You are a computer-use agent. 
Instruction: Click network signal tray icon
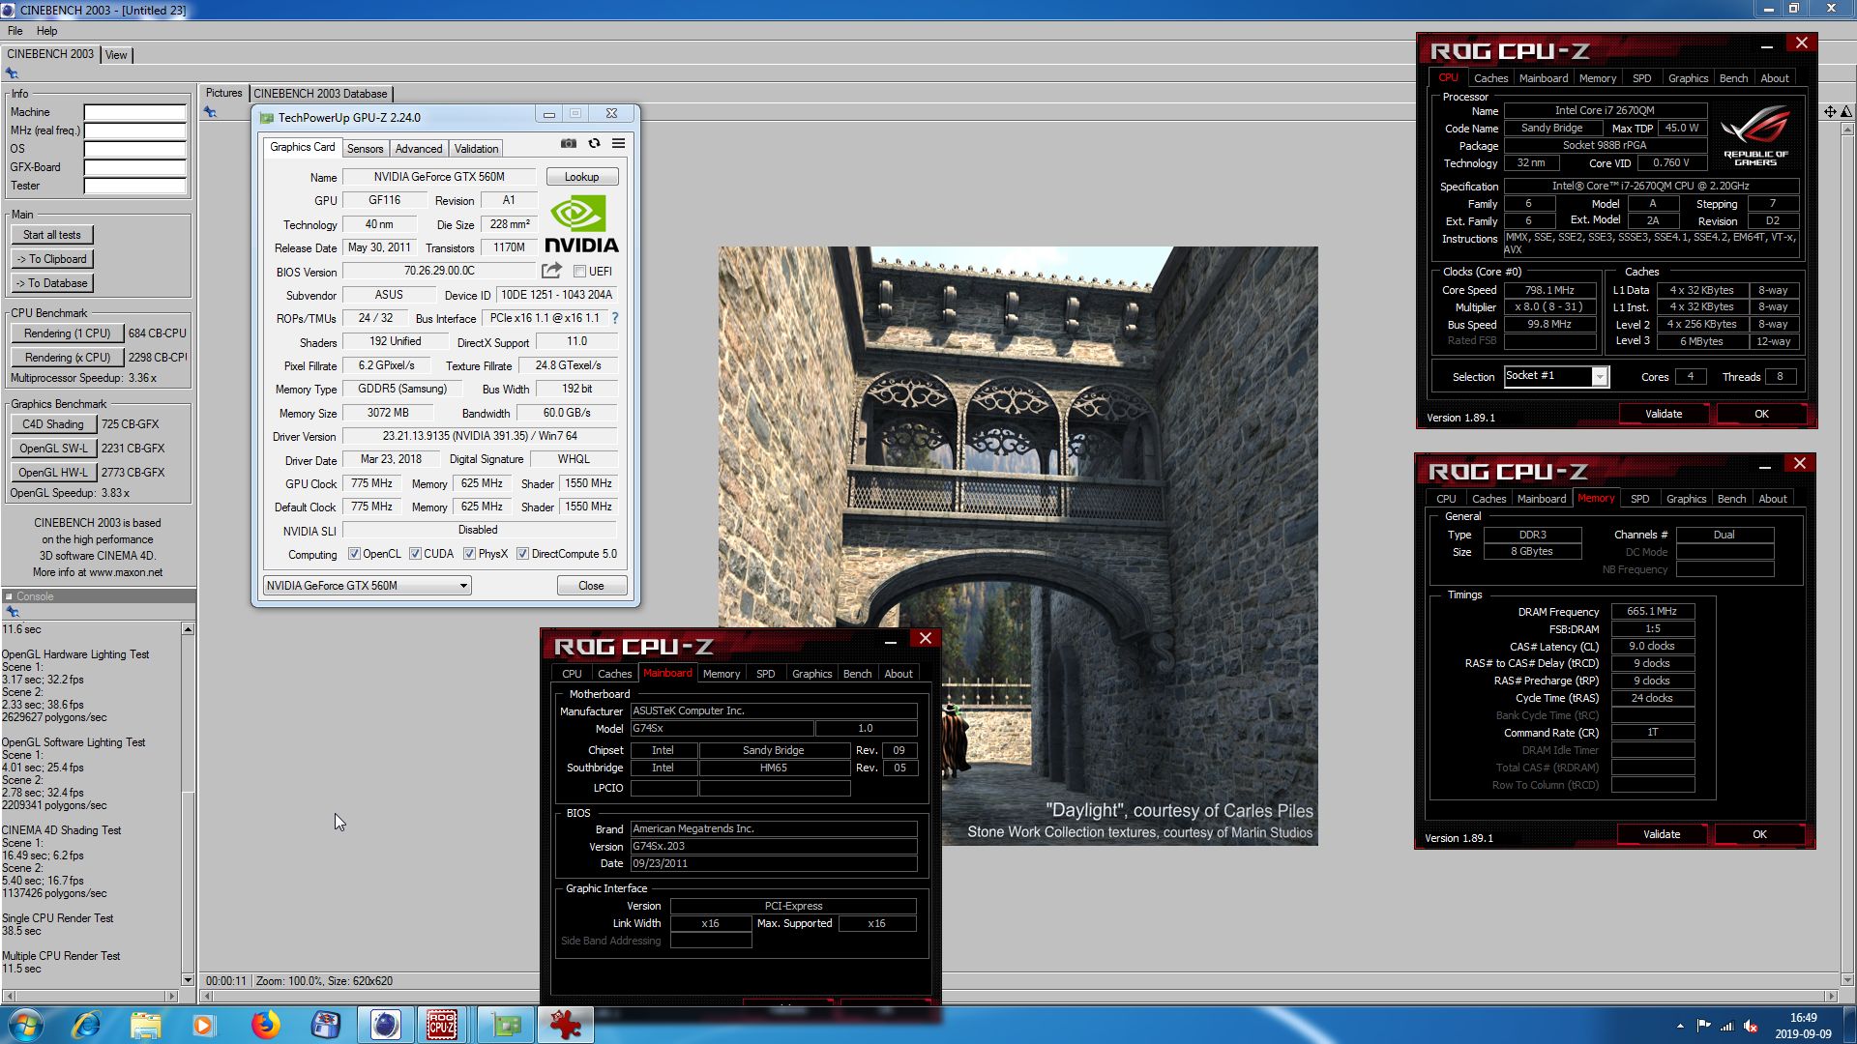point(1726,1026)
